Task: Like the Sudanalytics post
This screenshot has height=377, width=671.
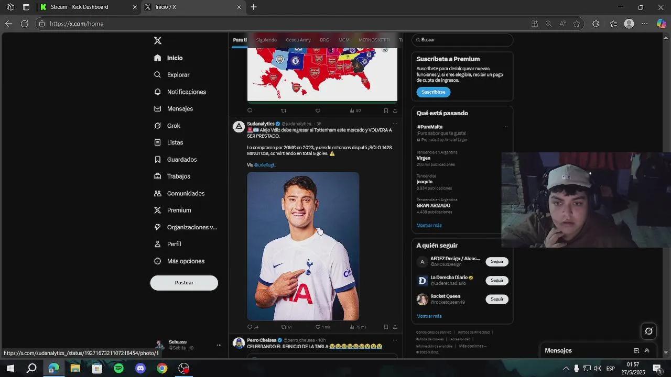Action: tap(318, 327)
